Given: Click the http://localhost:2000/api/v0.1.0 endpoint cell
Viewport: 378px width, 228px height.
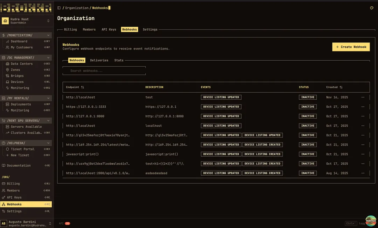Looking at the screenshot, I should click(x=97, y=173).
